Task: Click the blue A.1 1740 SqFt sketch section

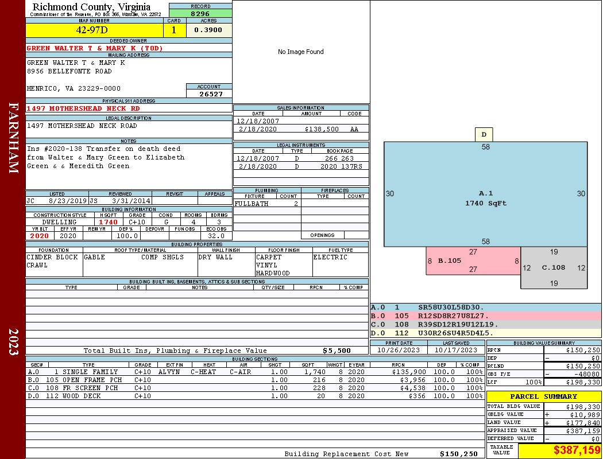Action: (485, 194)
